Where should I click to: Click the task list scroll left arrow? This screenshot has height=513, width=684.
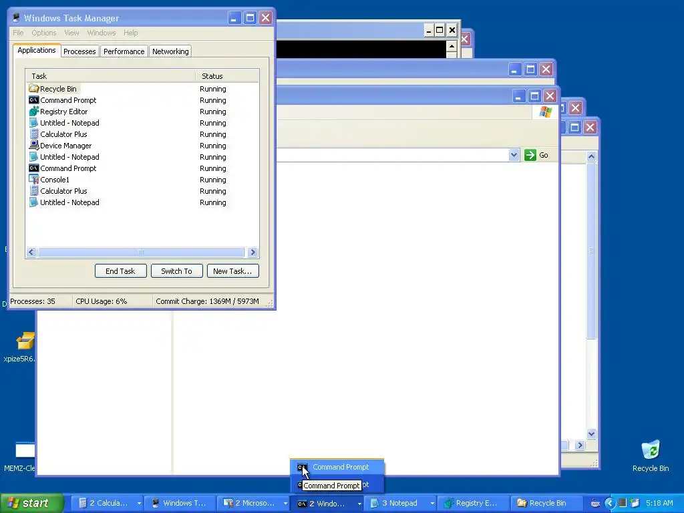click(x=31, y=252)
